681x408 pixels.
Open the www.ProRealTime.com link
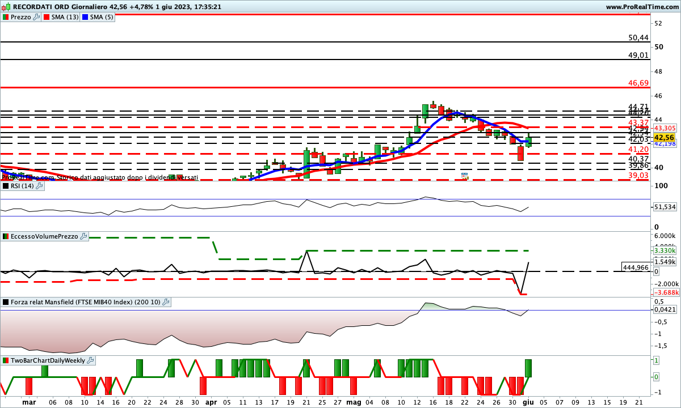642,7
